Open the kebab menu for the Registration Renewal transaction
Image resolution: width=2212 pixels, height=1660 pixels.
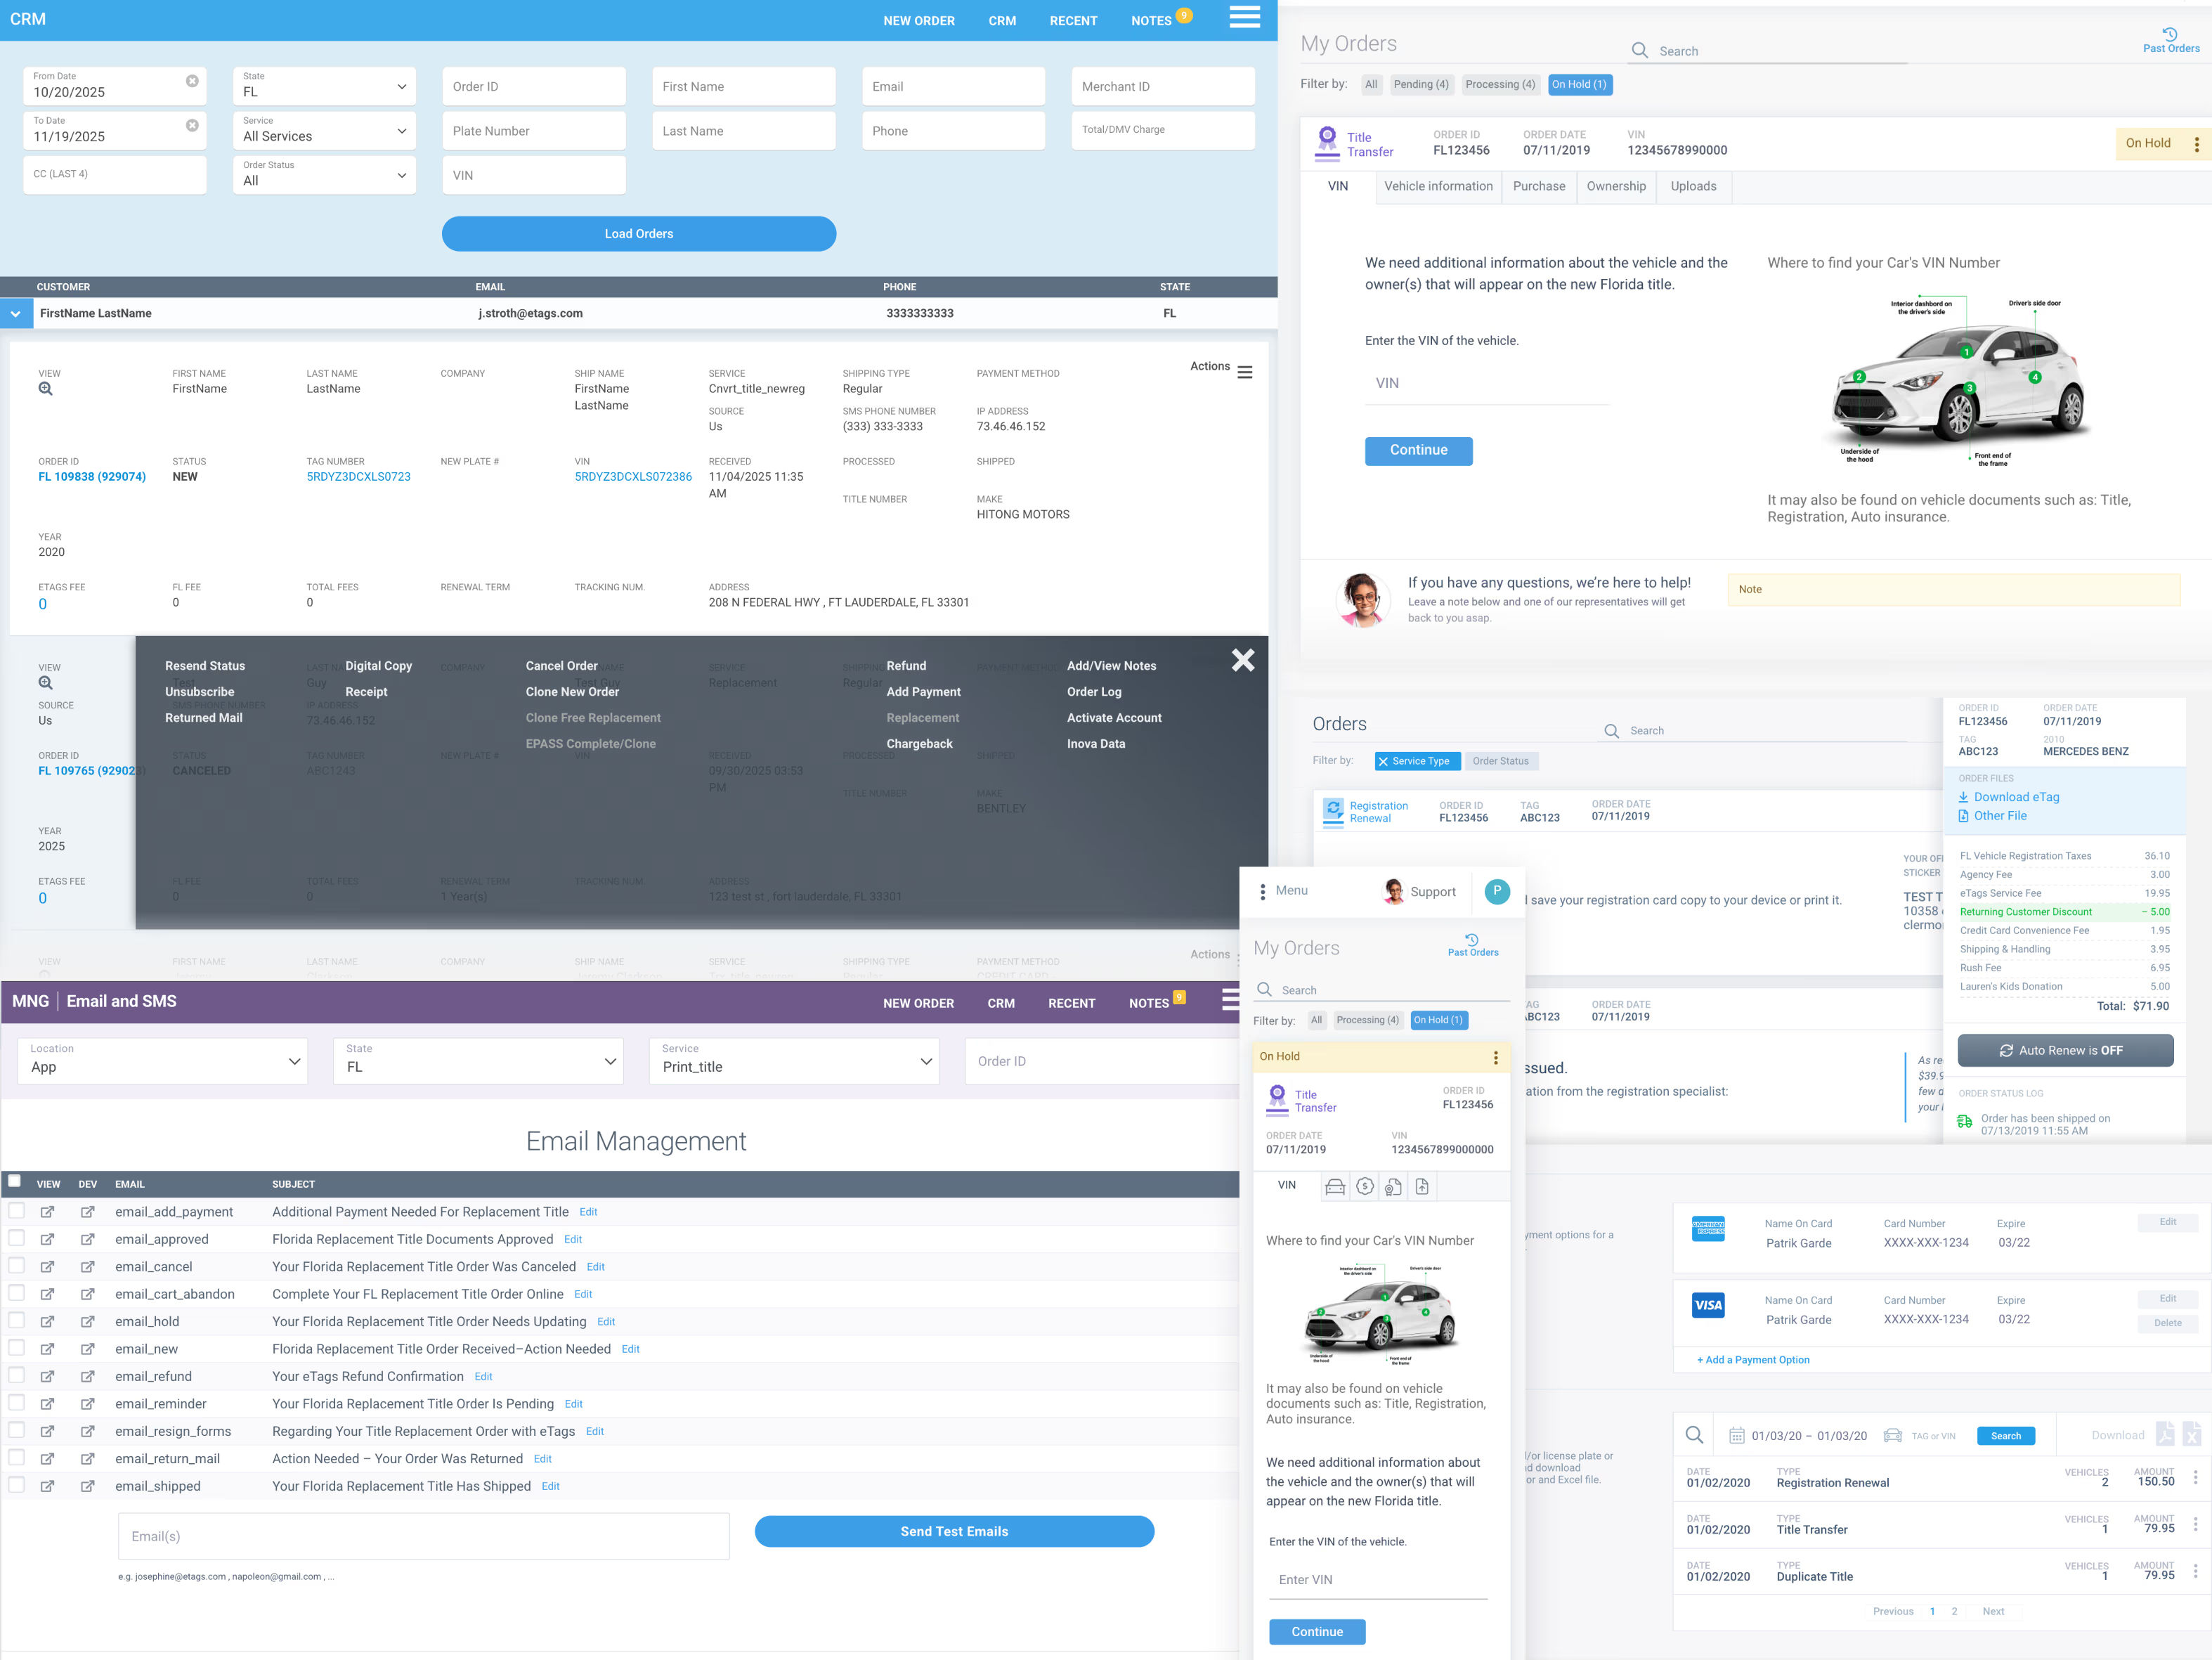click(x=2195, y=1477)
